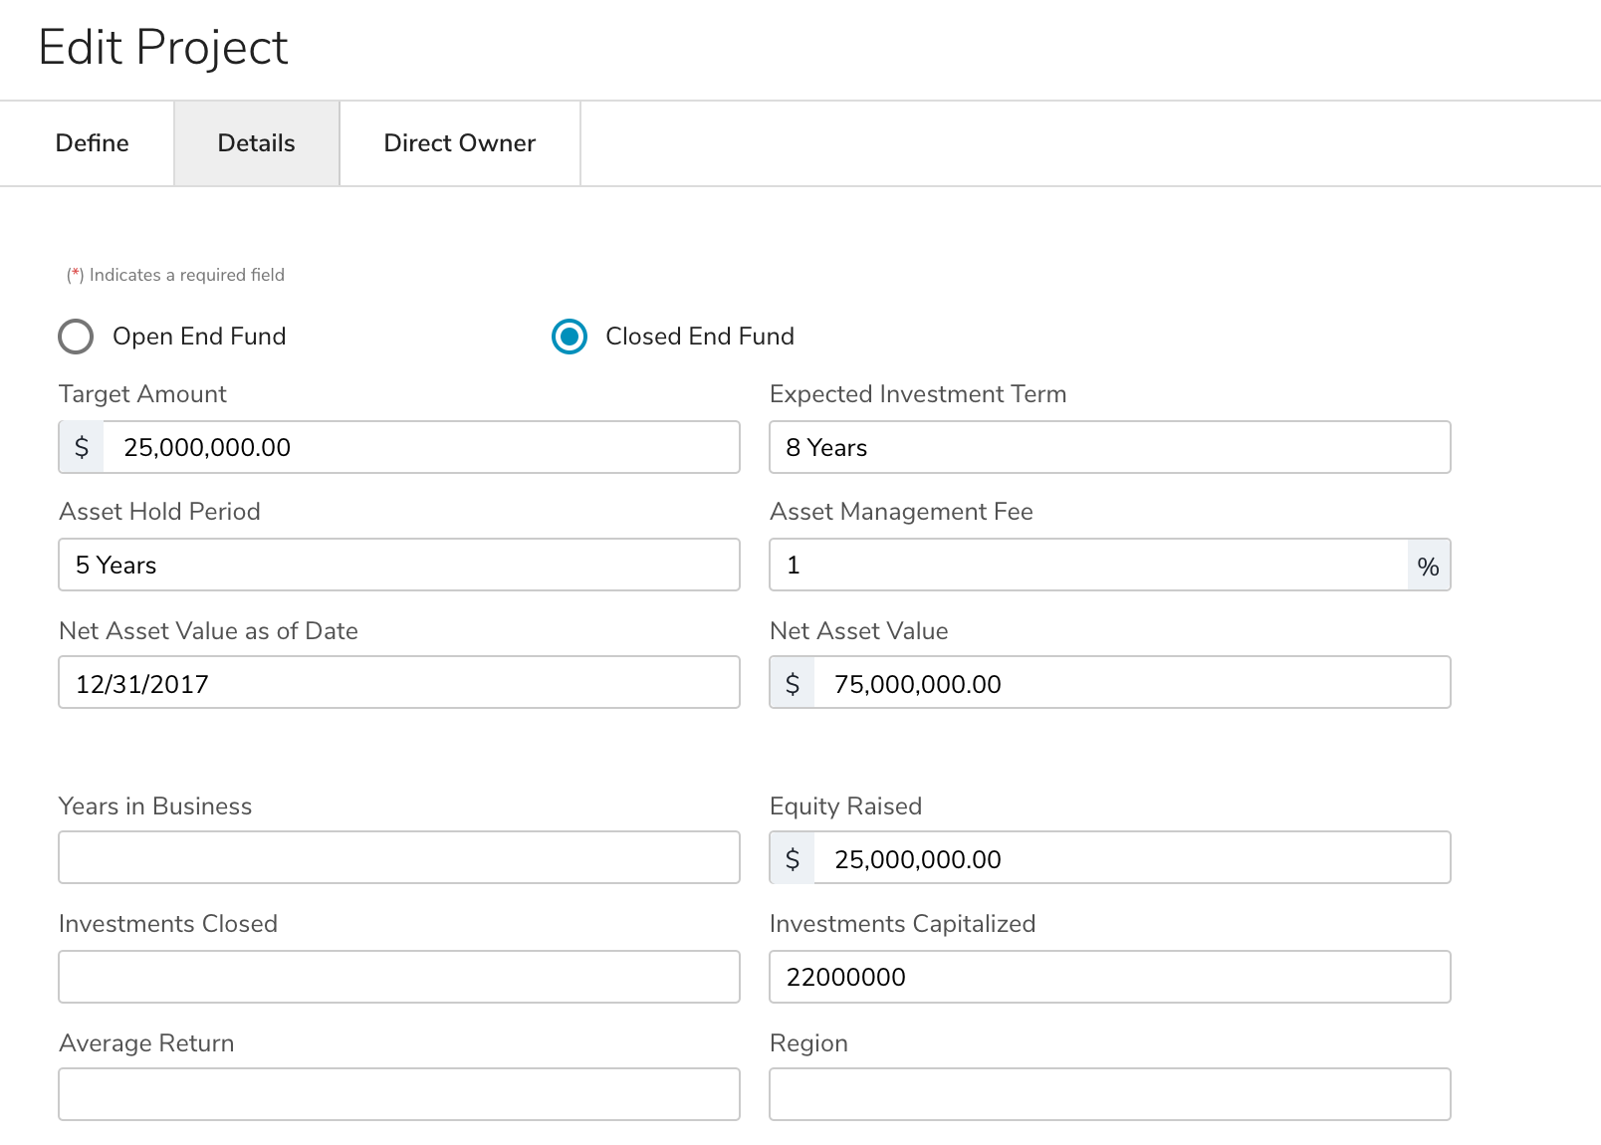
Task: Click the Asset Hold Period field
Action: (x=398, y=565)
